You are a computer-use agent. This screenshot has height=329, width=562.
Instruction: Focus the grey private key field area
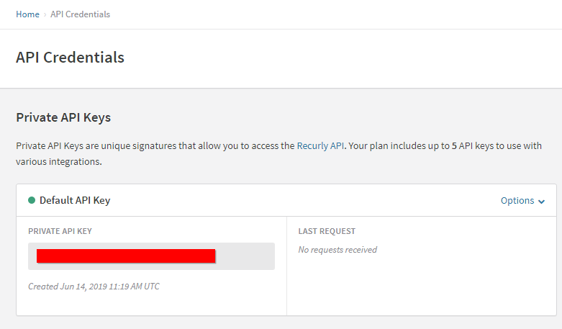tap(151, 256)
